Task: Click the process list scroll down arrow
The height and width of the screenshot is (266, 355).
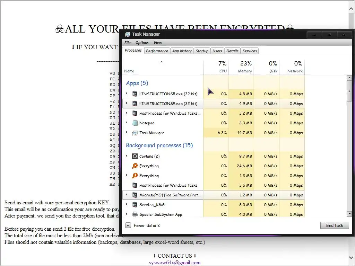Action: pos(349,214)
